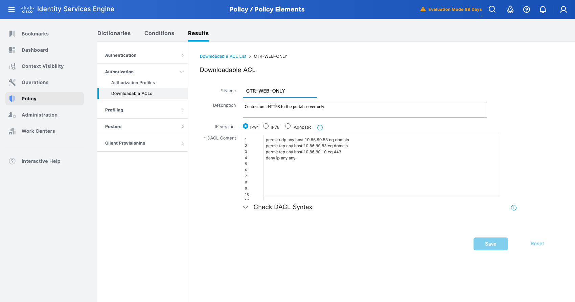
Task: Click the 'deny ip any any' line
Action: 280,158
